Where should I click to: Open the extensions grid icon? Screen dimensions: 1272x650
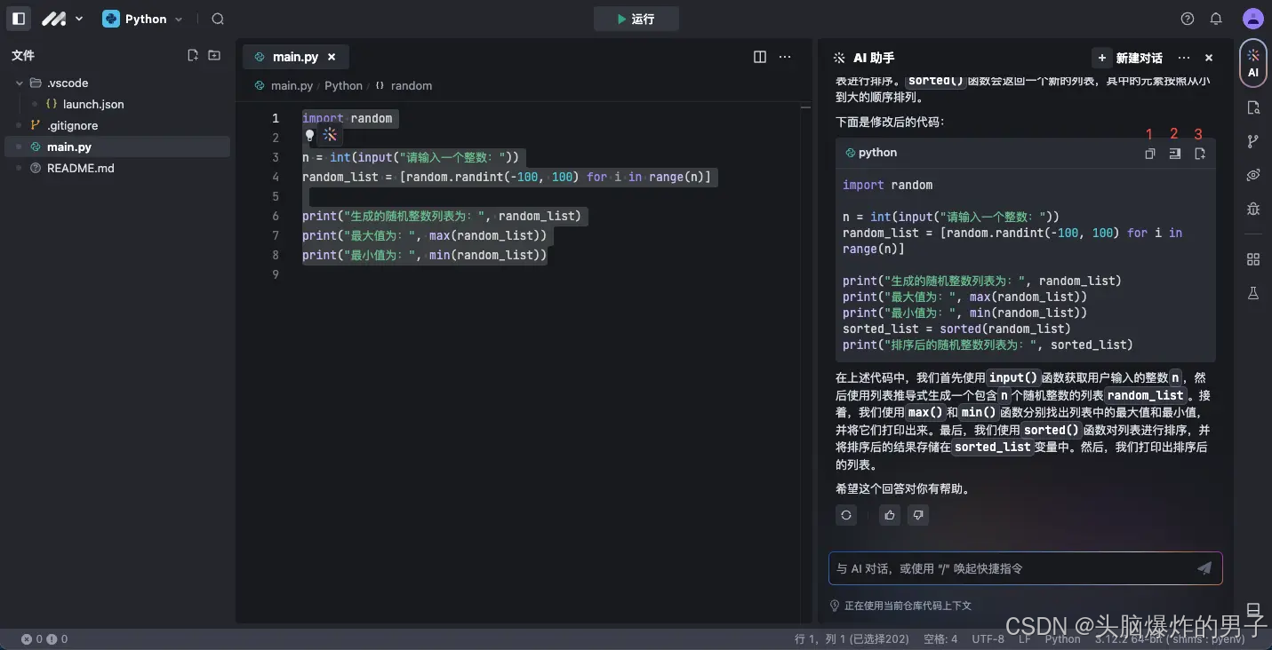(x=1252, y=258)
